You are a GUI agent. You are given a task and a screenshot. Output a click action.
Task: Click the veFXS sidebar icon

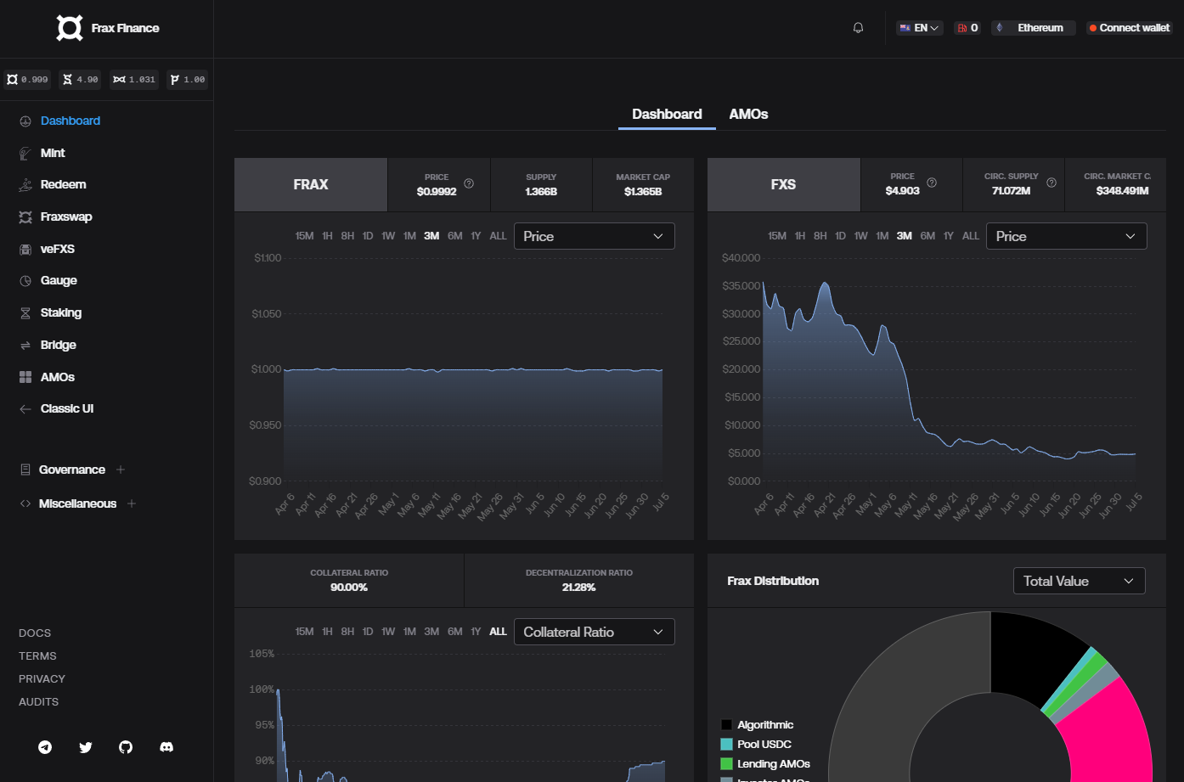pos(25,250)
